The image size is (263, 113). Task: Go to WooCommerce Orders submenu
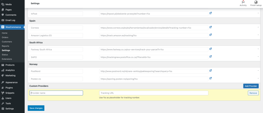pos(5,37)
